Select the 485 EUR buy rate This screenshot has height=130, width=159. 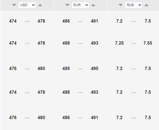[66, 68]
